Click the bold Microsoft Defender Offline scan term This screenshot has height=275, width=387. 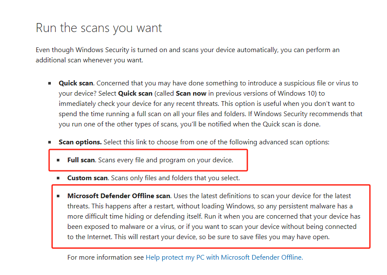click(119, 196)
